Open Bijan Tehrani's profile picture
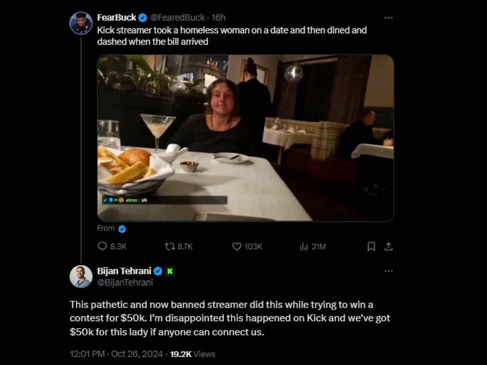The height and width of the screenshot is (365, 487). point(81,277)
